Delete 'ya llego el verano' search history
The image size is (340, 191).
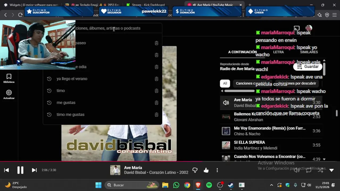click(156, 79)
